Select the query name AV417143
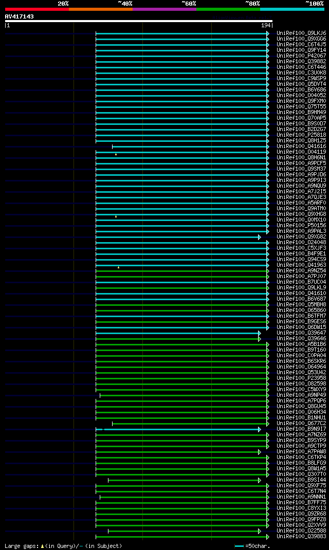The width and height of the screenshot is (329, 550). pyautogui.click(x=20, y=16)
